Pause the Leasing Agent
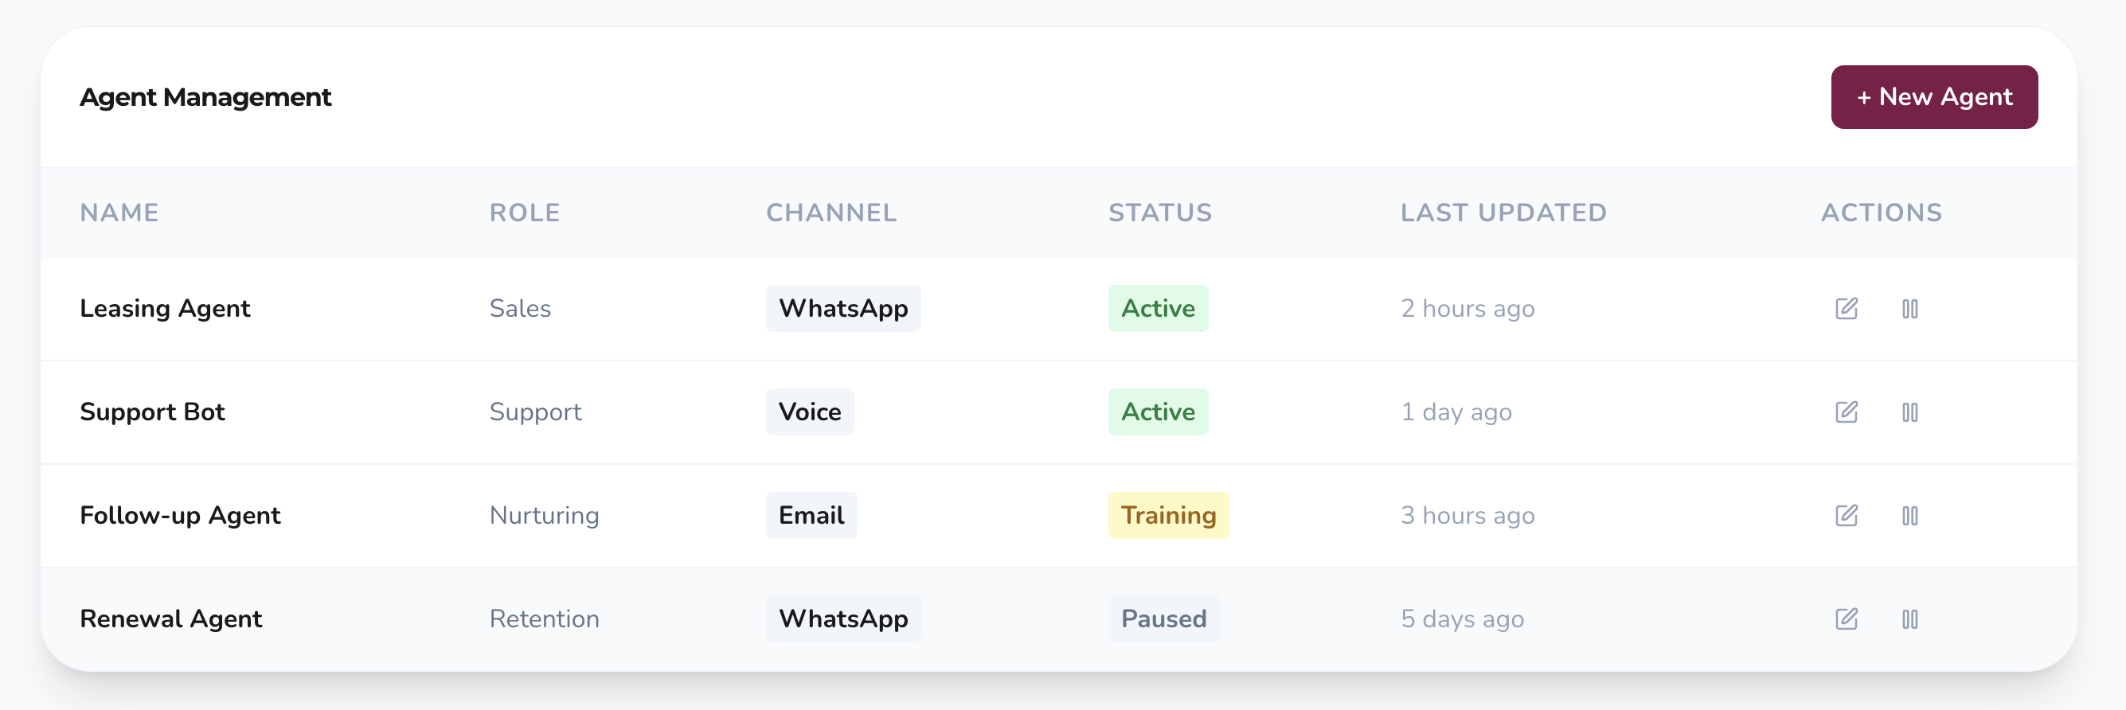Viewport: 2126px width, 710px height. point(1909,308)
